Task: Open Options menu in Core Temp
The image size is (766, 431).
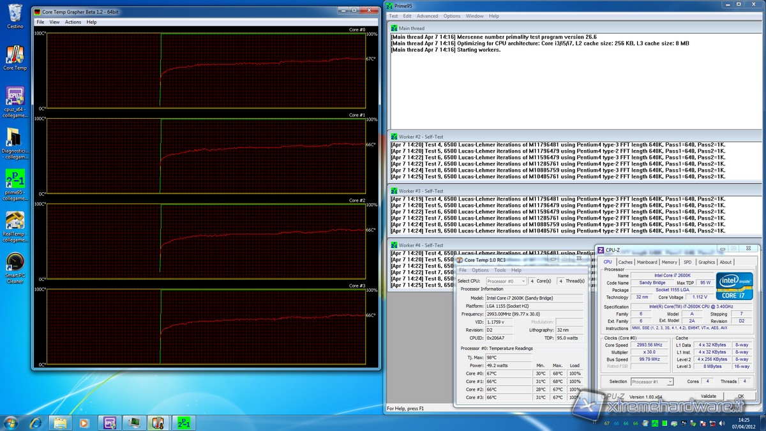Action: 480,270
